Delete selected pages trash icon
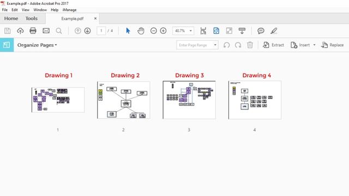Viewport: 349px width, 196px height. pyautogui.click(x=250, y=45)
